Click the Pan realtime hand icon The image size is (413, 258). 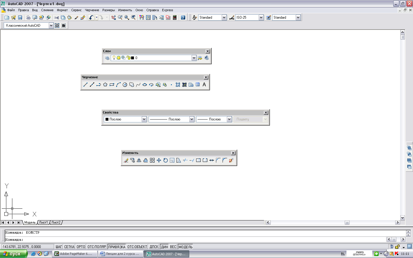click(114, 17)
